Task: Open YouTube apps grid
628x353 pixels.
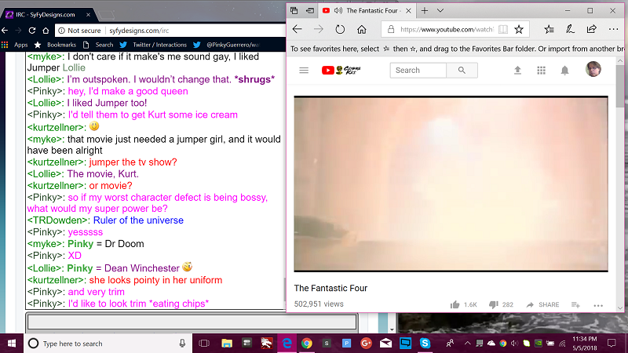Action: point(541,71)
